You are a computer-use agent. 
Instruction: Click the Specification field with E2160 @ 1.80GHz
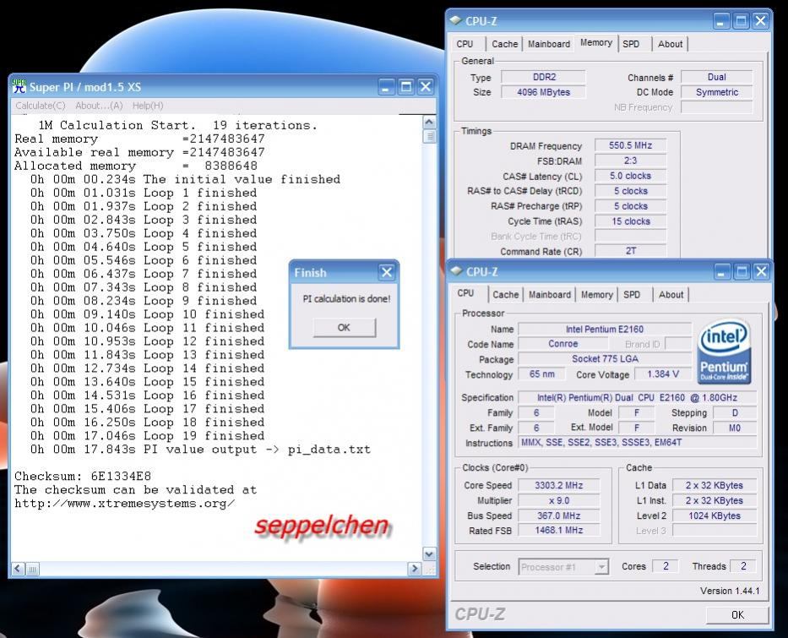click(637, 397)
